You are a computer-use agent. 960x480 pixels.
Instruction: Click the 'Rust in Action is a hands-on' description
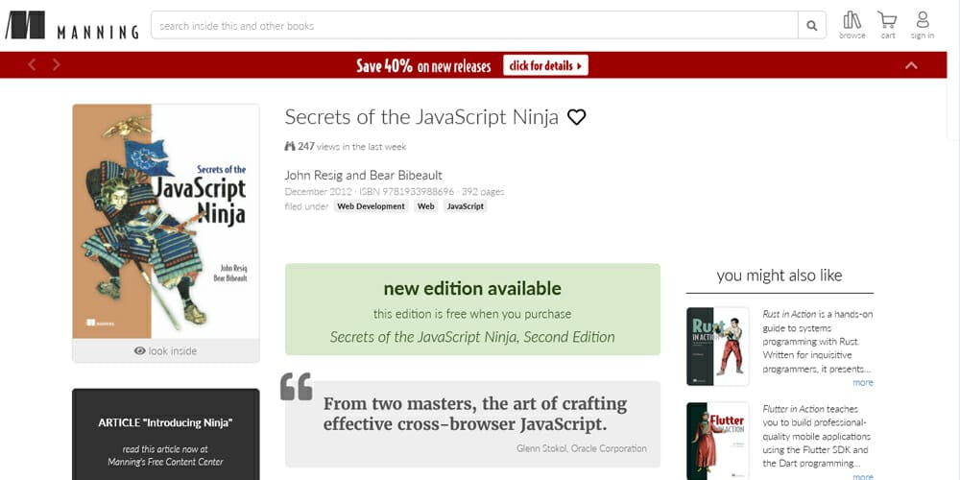pyautogui.click(x=817, y=342)
